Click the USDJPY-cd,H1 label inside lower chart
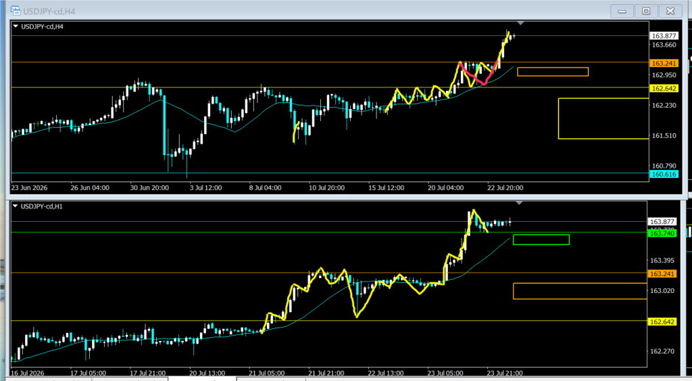692x381 pixels. point(41,206)
